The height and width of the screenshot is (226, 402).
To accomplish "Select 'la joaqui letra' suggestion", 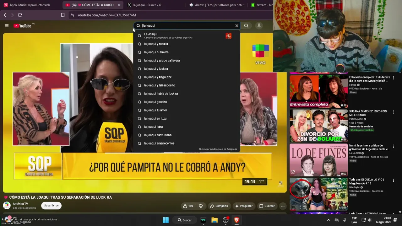I will pos(187,127).
